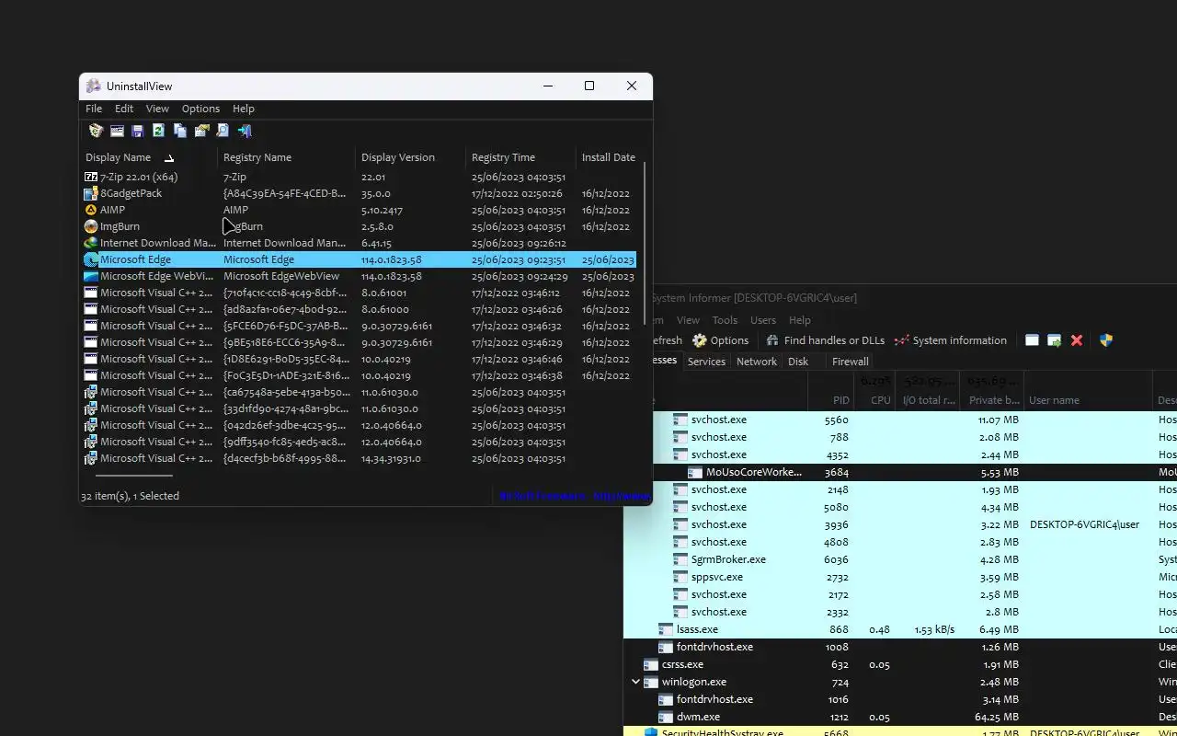Click registry name {ca67548a-5ebe-413a-b50...
The image size is (1177, 736).
coord(286,392)
